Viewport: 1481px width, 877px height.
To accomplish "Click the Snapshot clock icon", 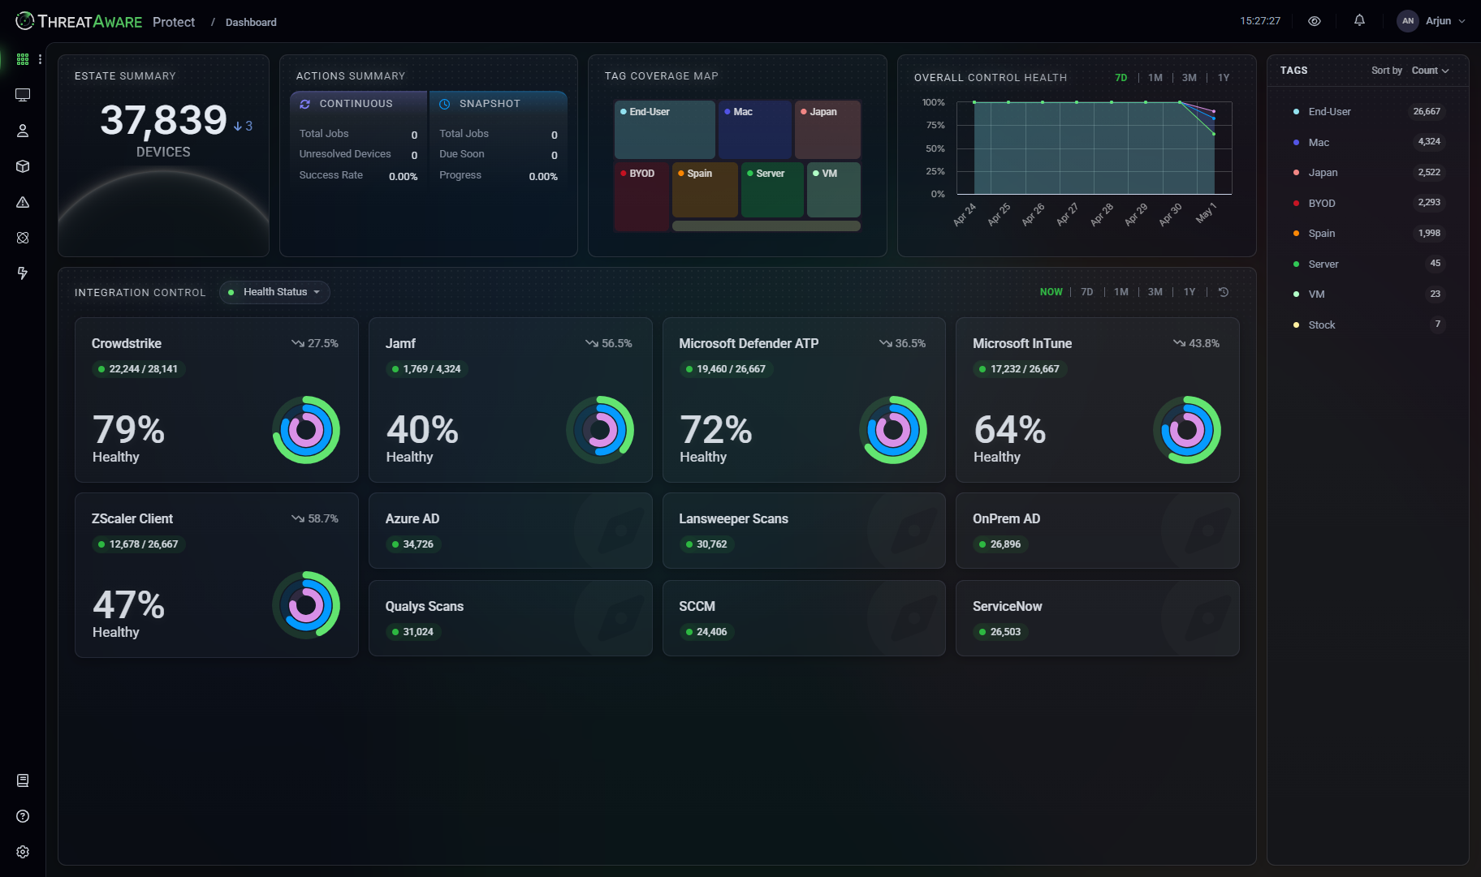I will click(445, 104).
